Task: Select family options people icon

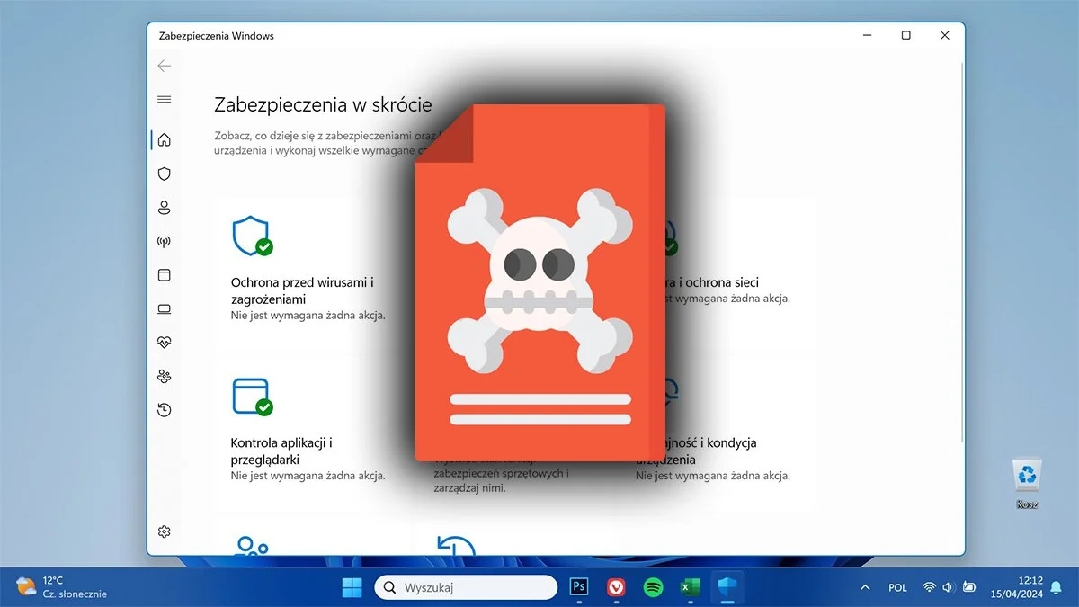Action: click(x=164, y=376)
